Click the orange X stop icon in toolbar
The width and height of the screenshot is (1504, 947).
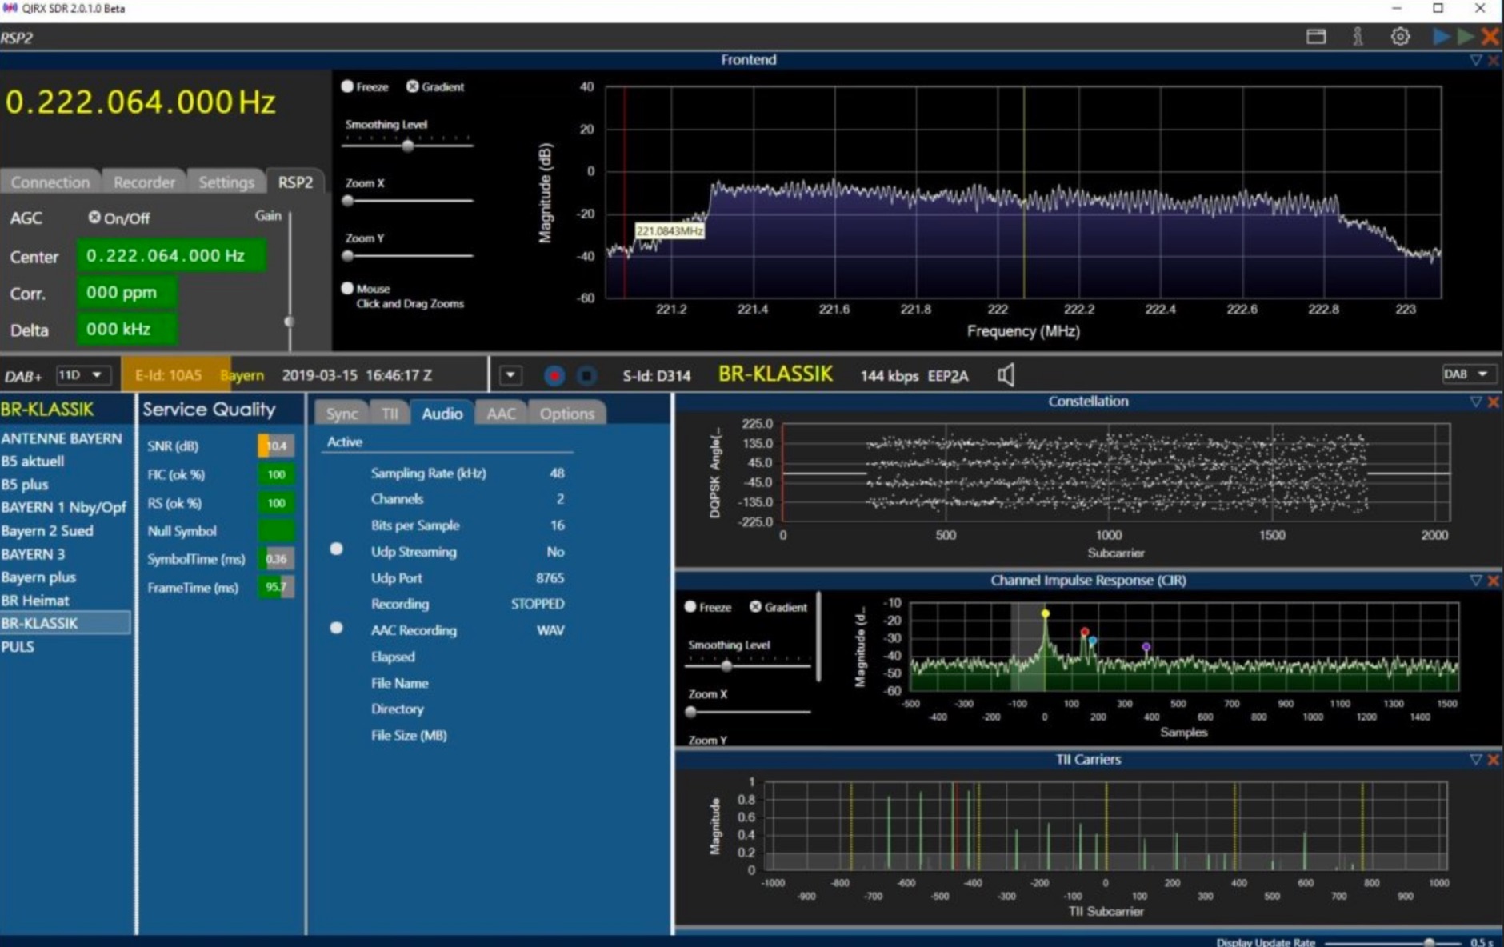tap(1490, 37)
